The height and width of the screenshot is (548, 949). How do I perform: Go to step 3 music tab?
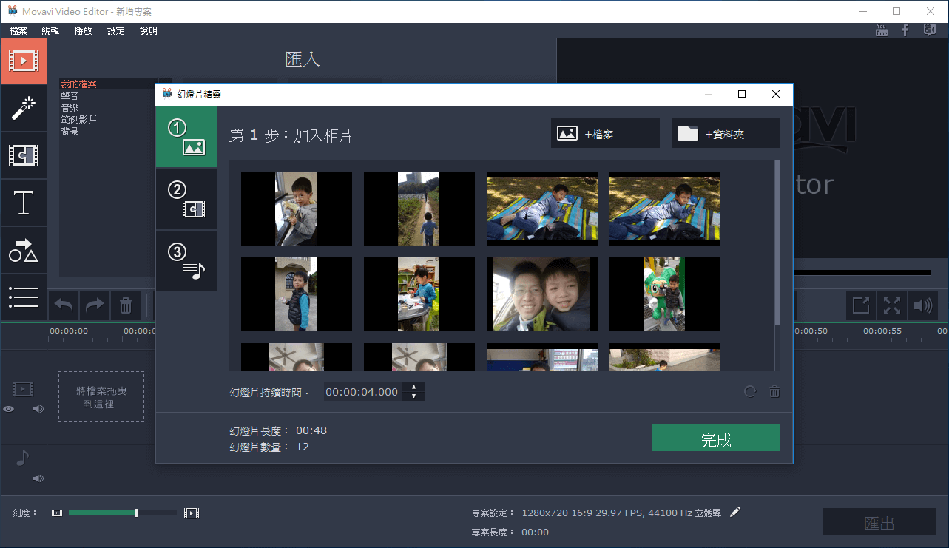pos(186,261)
